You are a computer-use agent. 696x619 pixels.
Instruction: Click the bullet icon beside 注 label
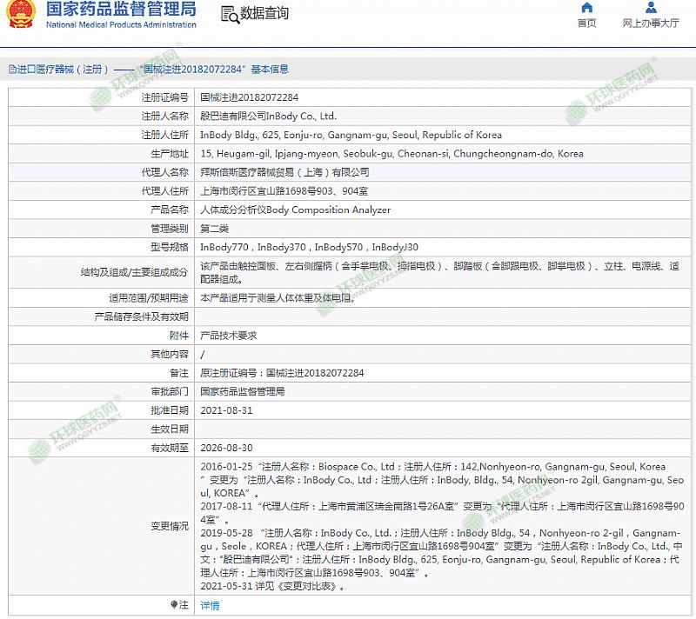pos(174,604)
